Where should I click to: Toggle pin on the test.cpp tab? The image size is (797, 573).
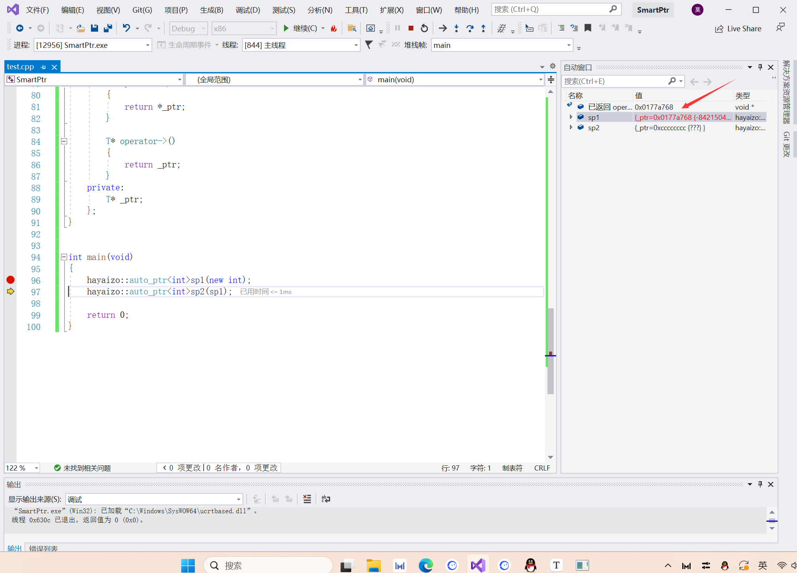(44, 67)
